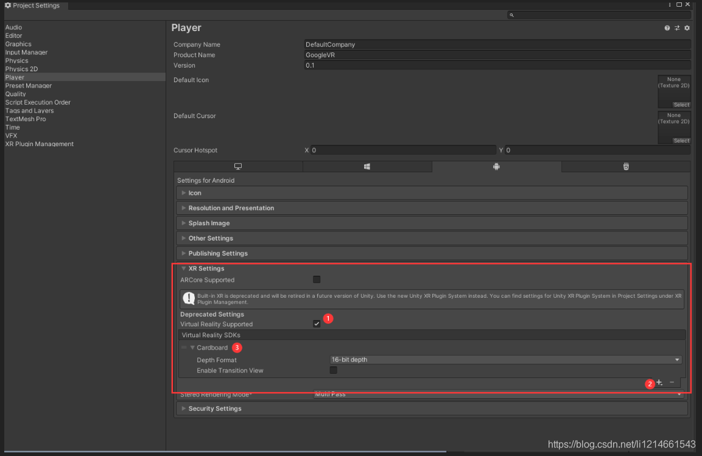Open the Depth Format dropdown
Viewport: 702px width, 456px height.
click(505, 359)
